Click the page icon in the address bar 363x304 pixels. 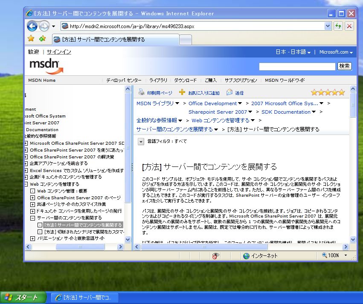click(65, 26)
